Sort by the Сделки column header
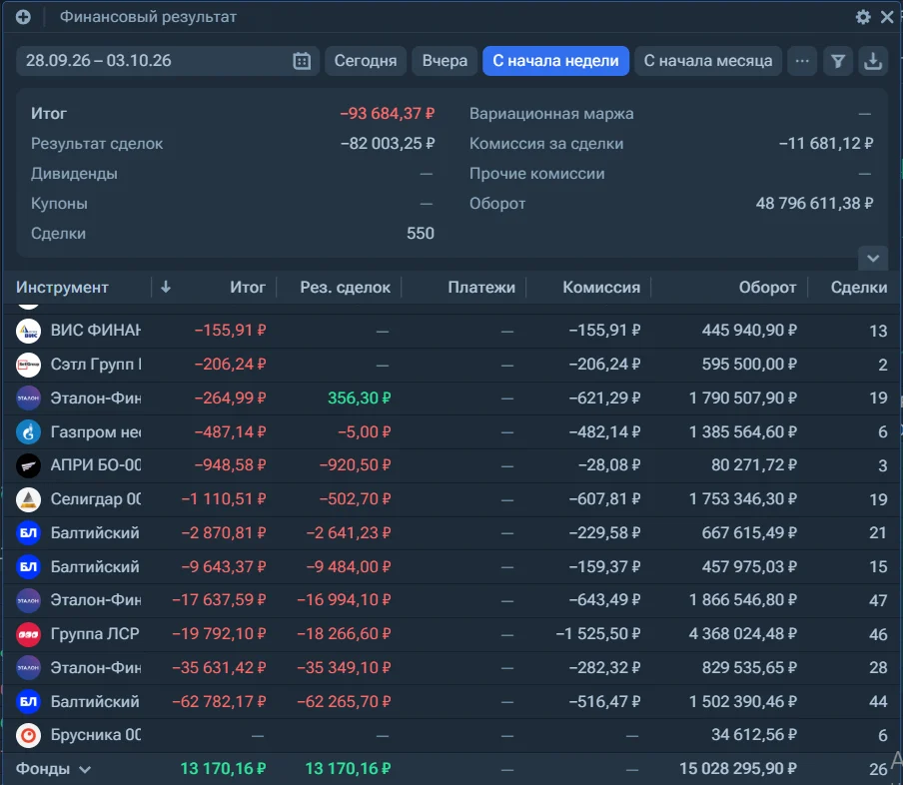The width and height of the screenshot is (903, 785). [x=859, y=287]
